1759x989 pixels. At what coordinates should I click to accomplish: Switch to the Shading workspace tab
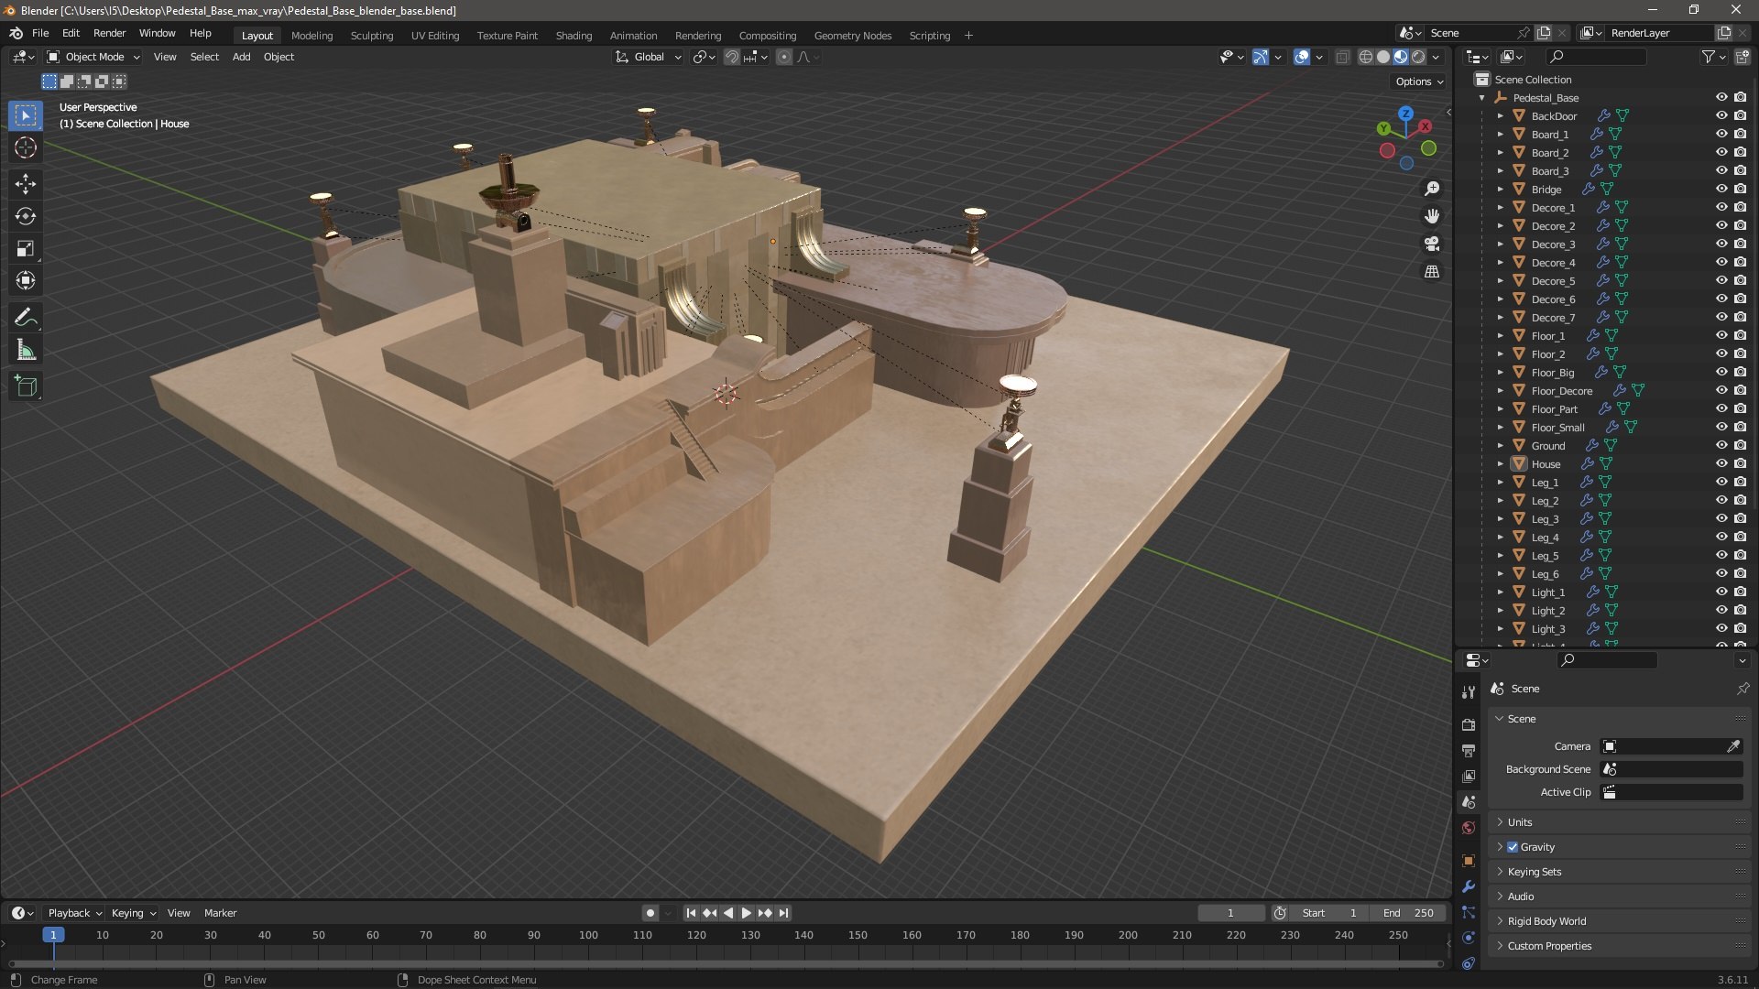click(x=574, y=36)
